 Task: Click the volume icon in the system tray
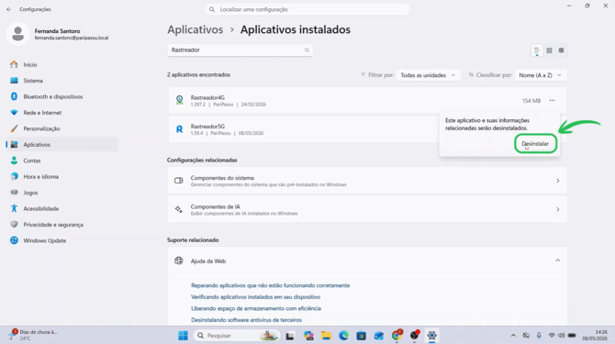562,336
